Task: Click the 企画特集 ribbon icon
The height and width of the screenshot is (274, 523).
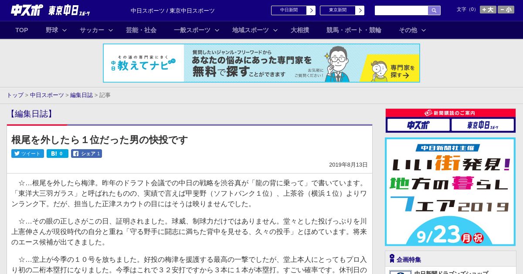Action: (392, 259)
